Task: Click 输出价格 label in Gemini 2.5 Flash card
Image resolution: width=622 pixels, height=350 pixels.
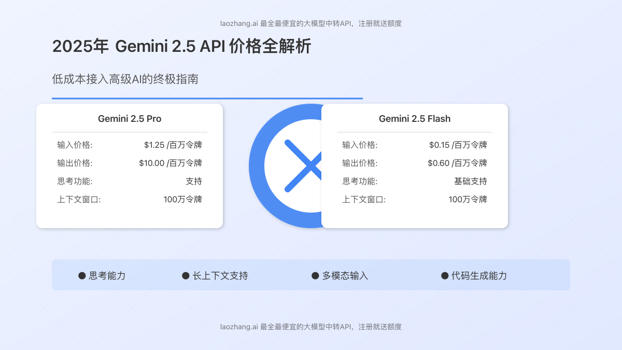Action: click(360, 163)
